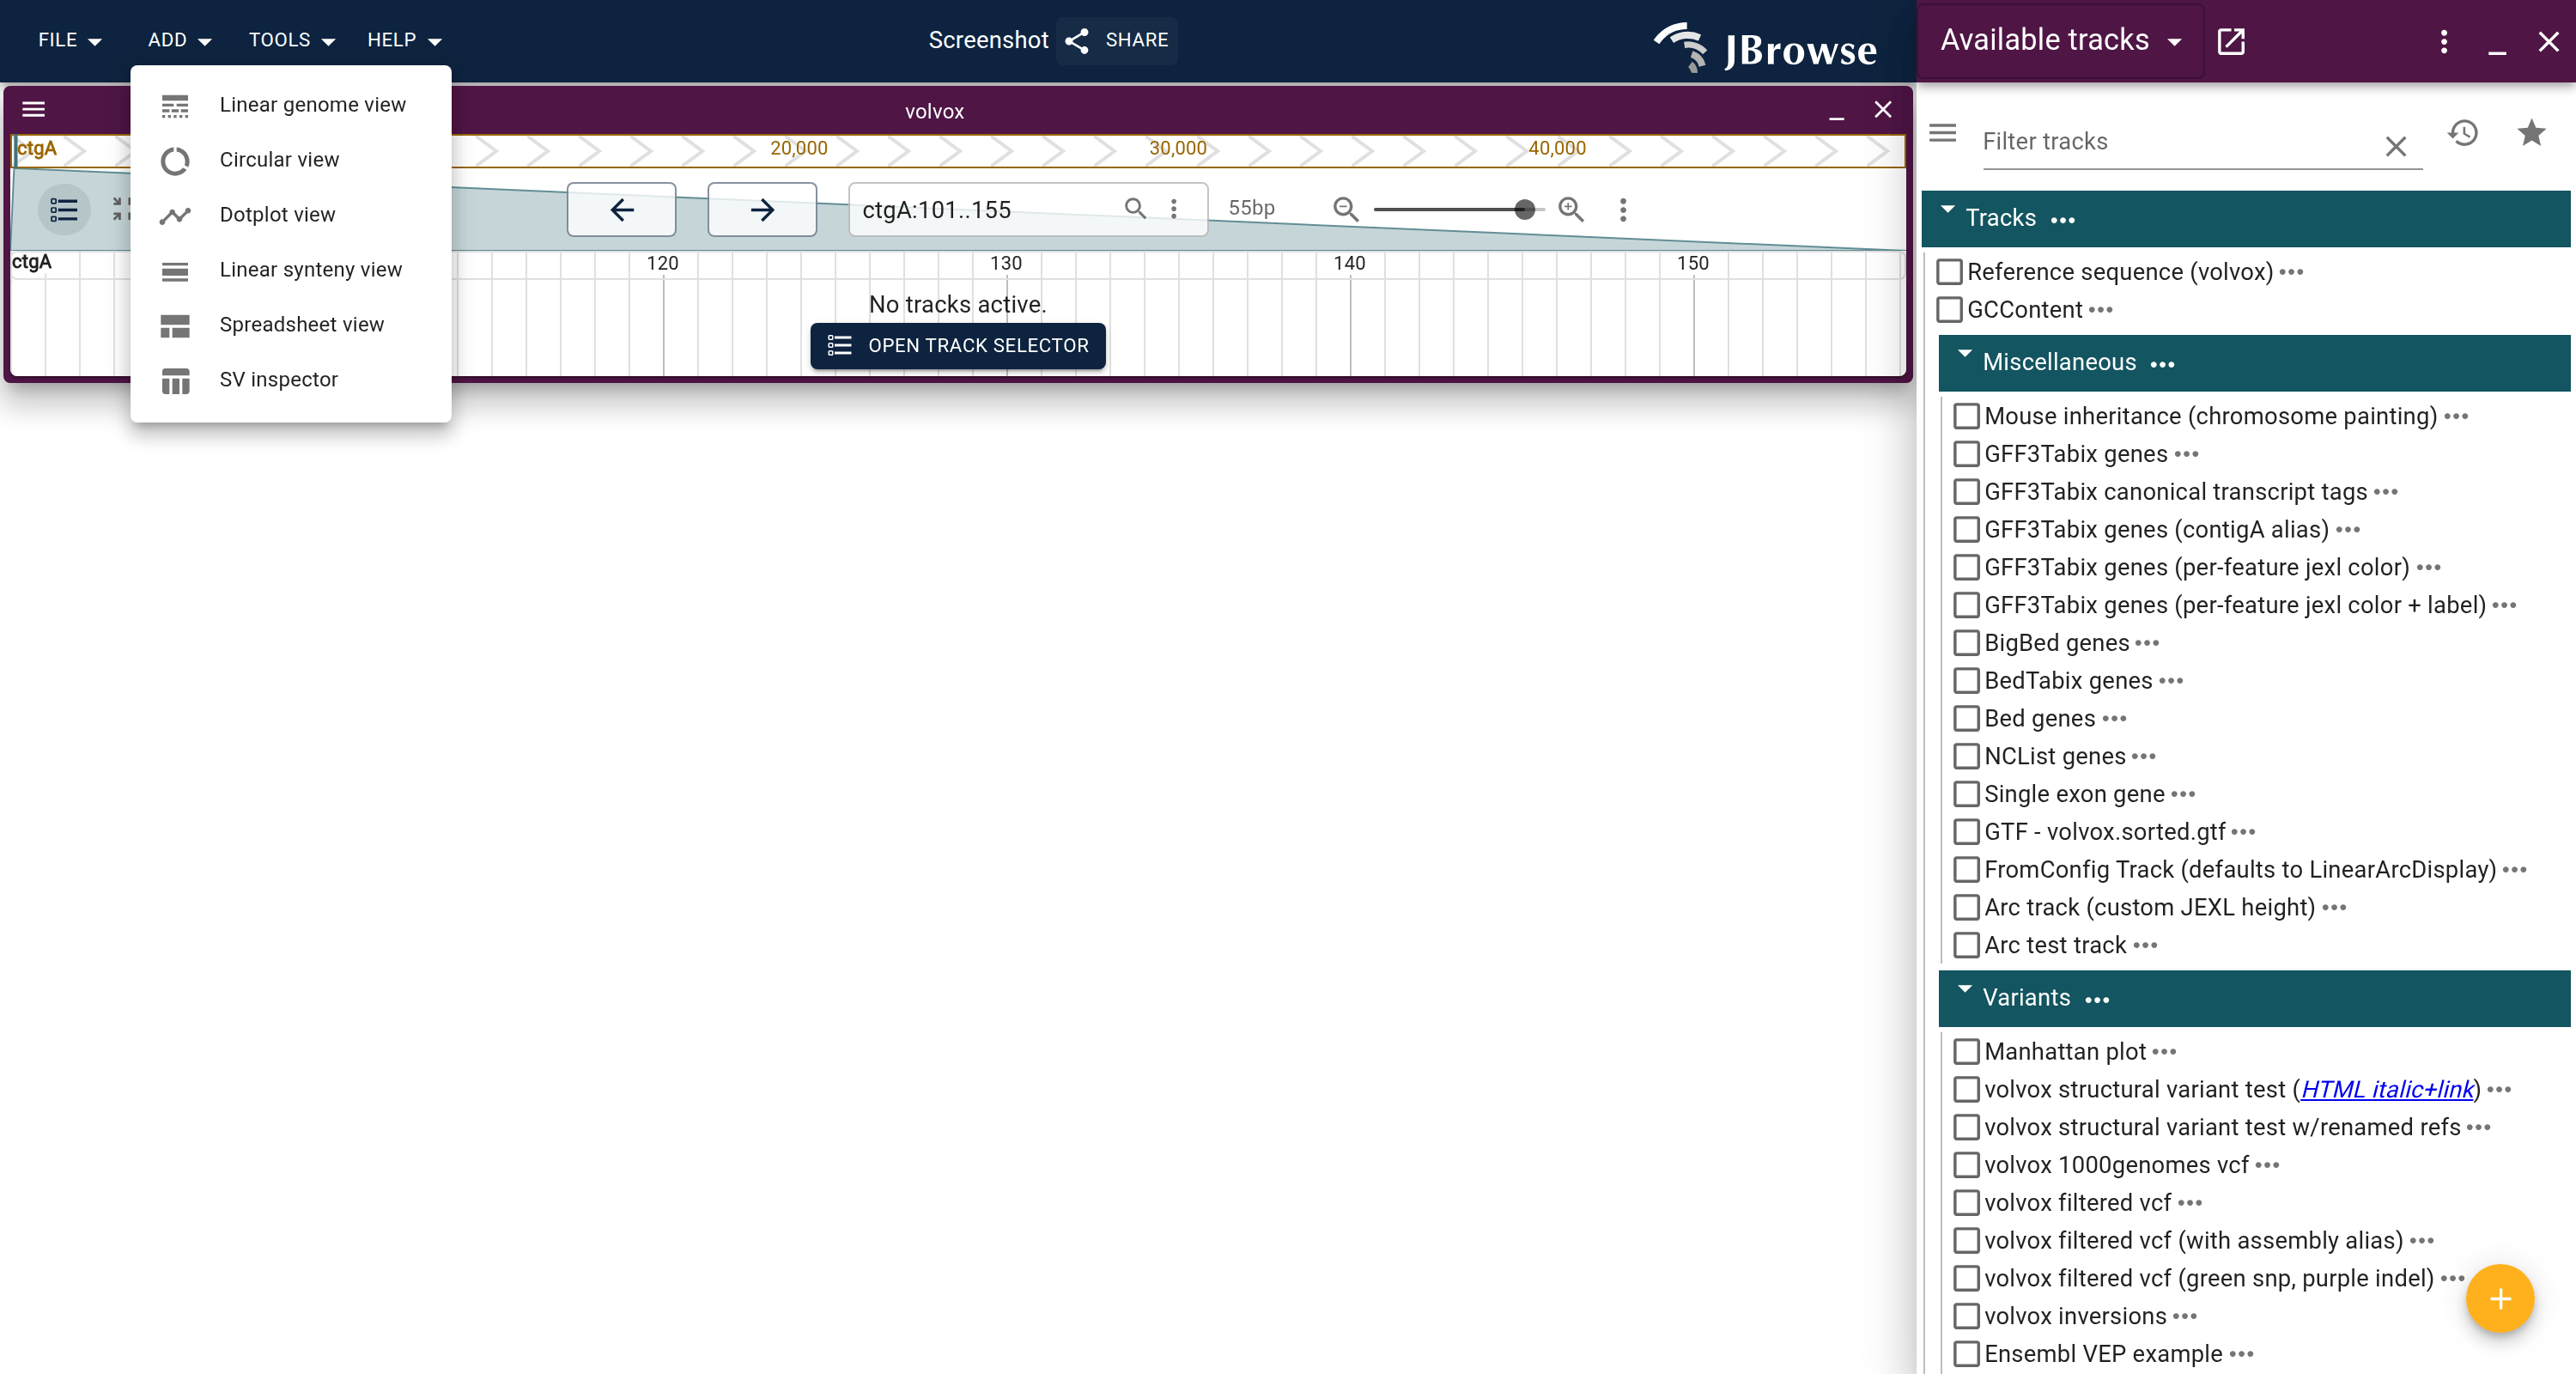
Task: Check Manhattan plot track
Action: (x=1966, y=1052)
